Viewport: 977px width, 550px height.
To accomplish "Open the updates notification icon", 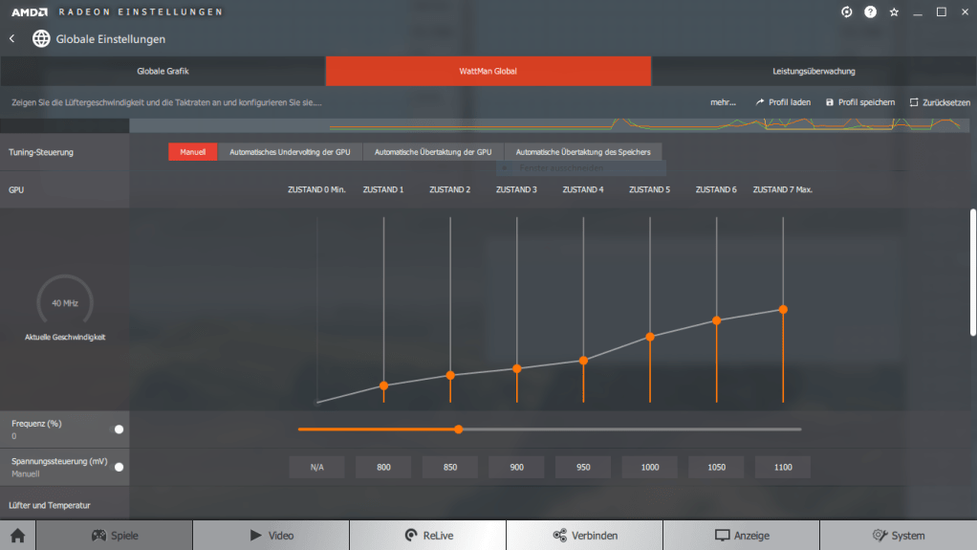I will (x=846, y=12).
